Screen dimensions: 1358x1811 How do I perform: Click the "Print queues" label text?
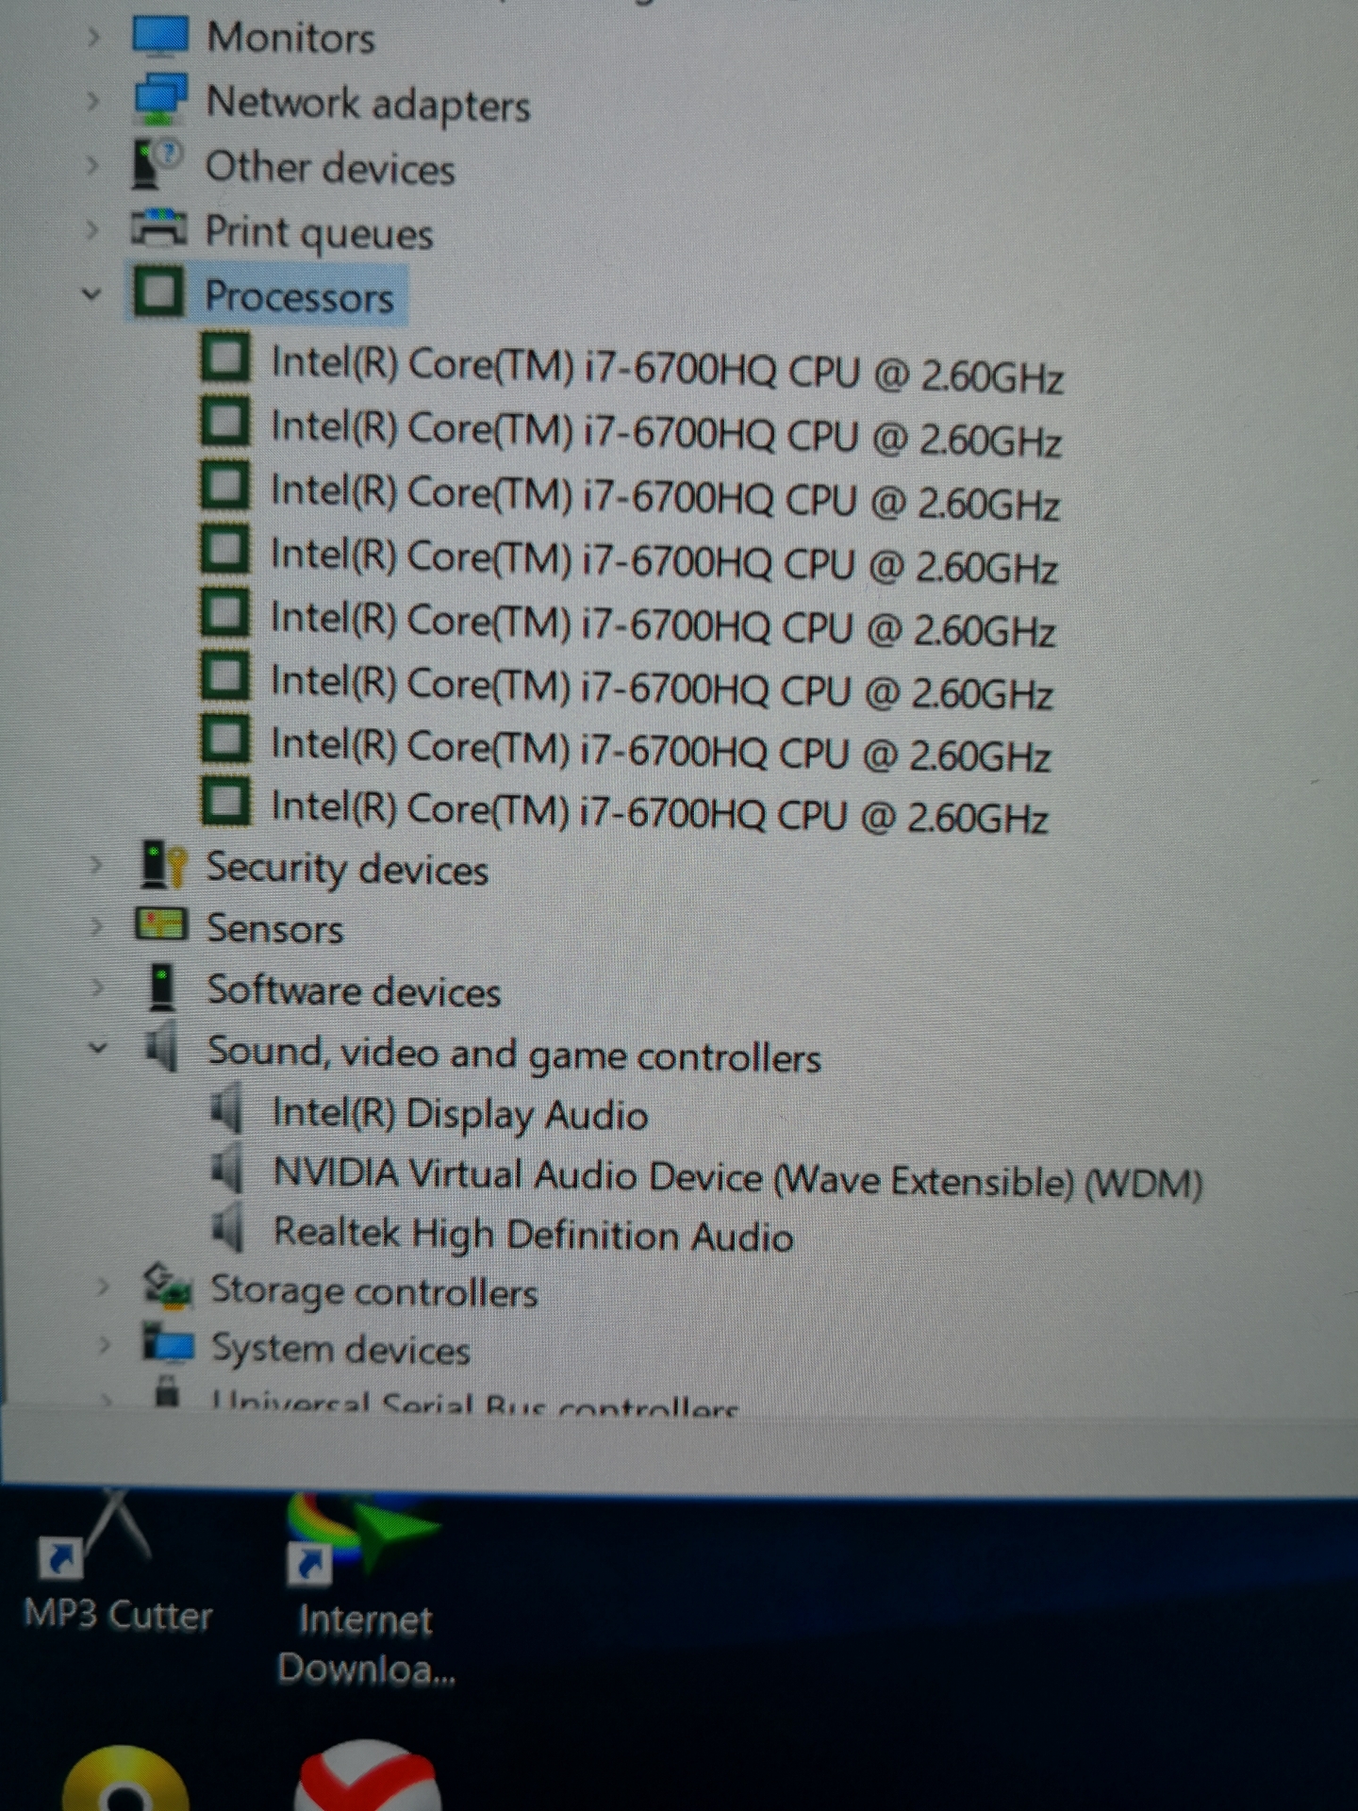pos(319,232)
